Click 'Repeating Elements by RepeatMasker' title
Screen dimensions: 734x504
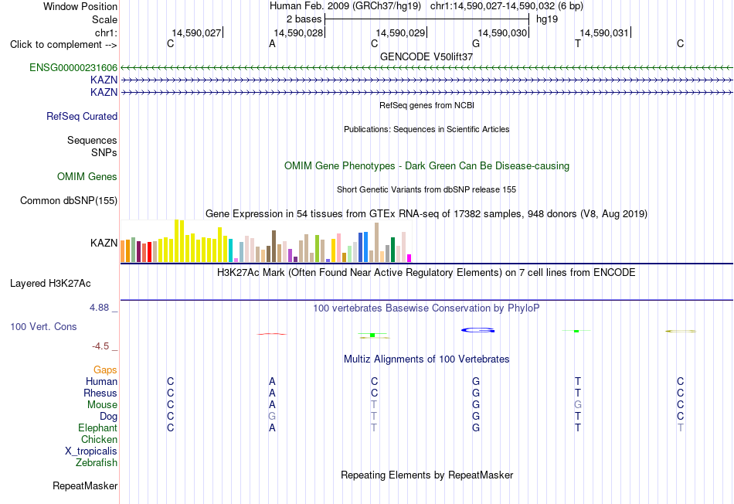[427, 475]
